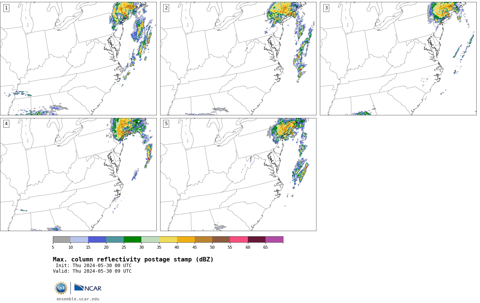Click the panel number 2 label
This screenshot has height=303, width=480.
pyautogui.click(x=166, y=8)
